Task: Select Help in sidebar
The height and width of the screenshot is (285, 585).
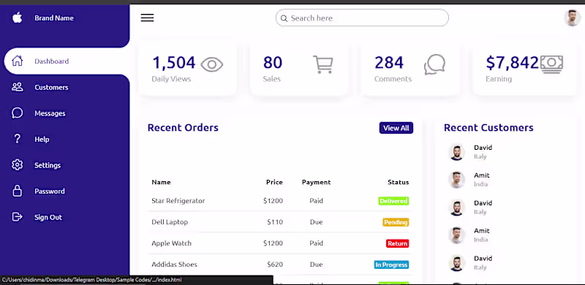Action: (x=42, y=139)
